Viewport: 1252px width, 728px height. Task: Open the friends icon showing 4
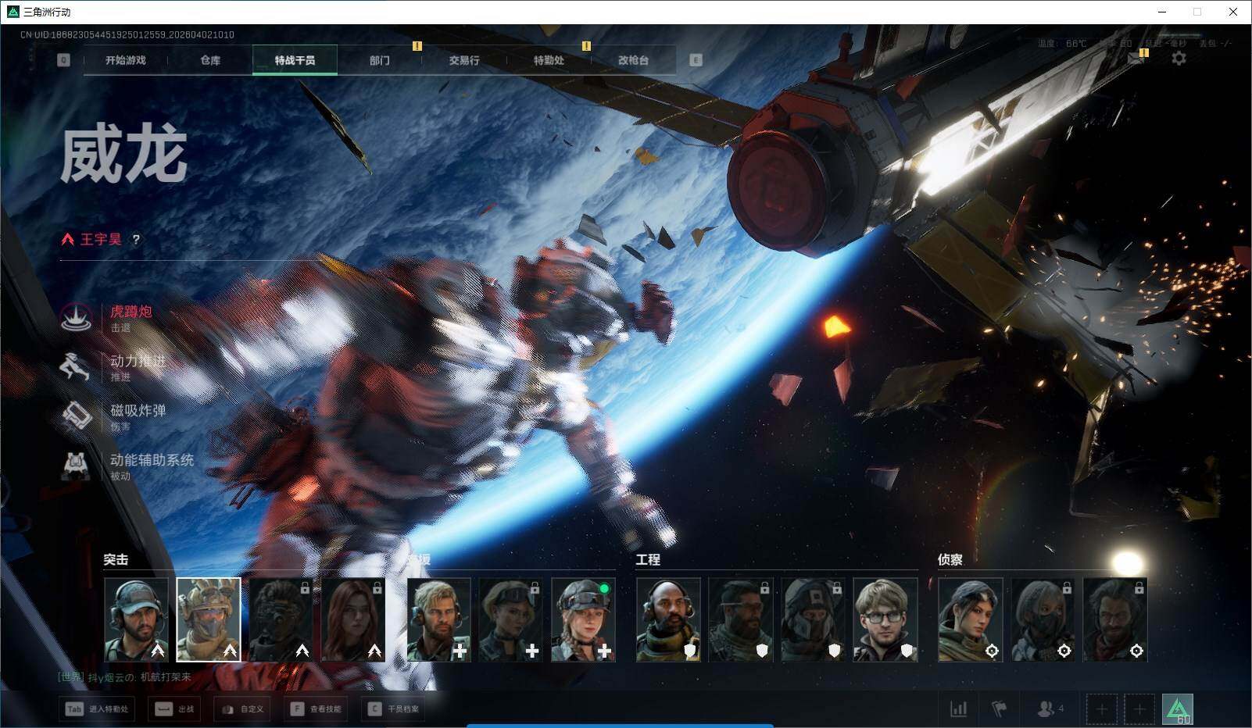point(1050,709)
